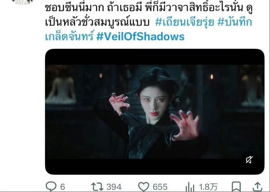Tap the reply count 6
270x192 pixels.
(x=63, y=187)
